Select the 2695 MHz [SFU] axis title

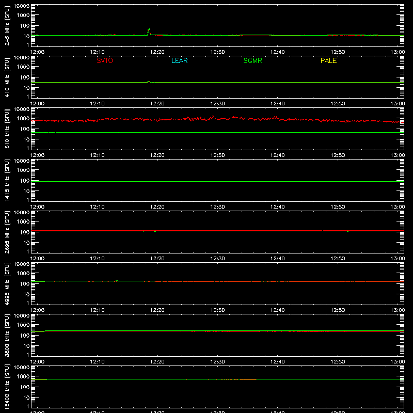pos(7,232)
